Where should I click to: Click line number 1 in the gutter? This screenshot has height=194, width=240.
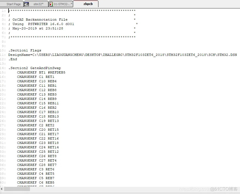(4, 11)
